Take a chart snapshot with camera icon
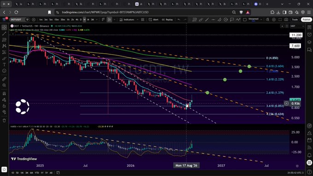The image size is (313, 176). tap(286, 20)
